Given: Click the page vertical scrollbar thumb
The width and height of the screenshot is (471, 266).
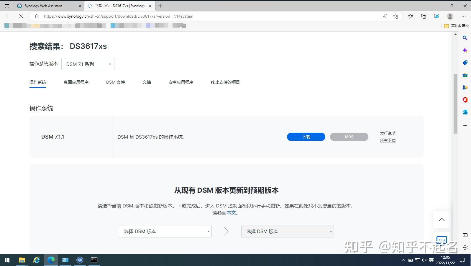Looking at the screenshot, I should pos(455,104).
